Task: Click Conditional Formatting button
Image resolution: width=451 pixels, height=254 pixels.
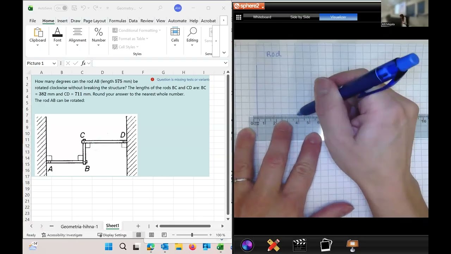Action: point(137,30)
